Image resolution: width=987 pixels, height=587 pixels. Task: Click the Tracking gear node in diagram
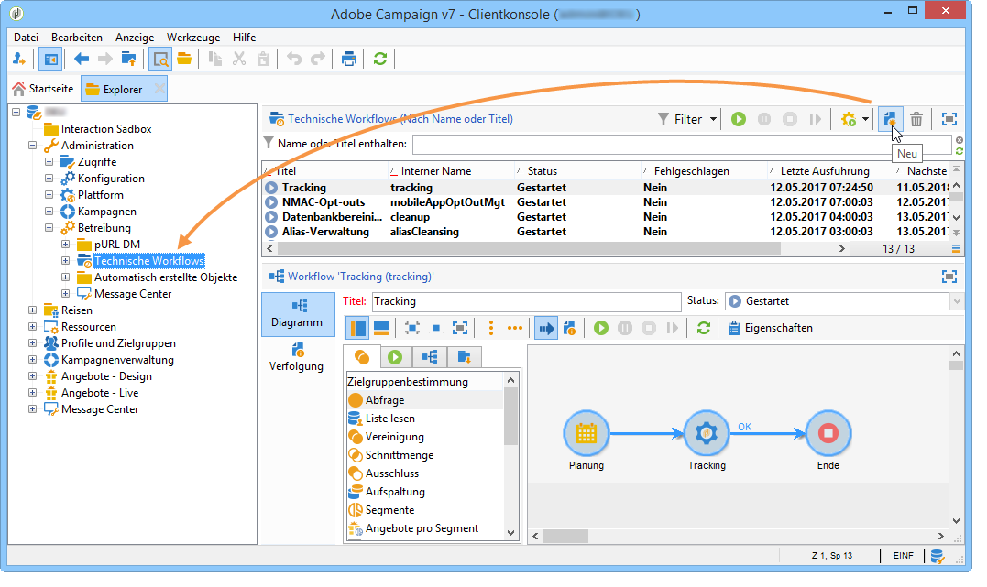coord(707,433)
